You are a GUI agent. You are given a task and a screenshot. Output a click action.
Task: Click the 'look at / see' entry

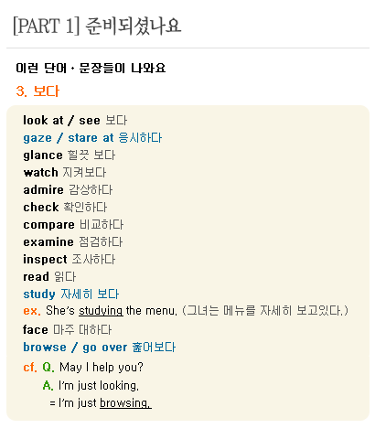click(x=61, y=120)
